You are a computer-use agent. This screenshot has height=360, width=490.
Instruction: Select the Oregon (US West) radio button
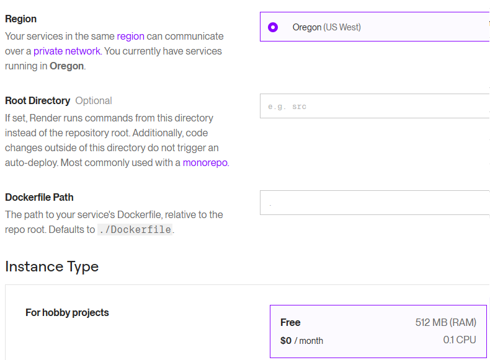pos(273,27)
